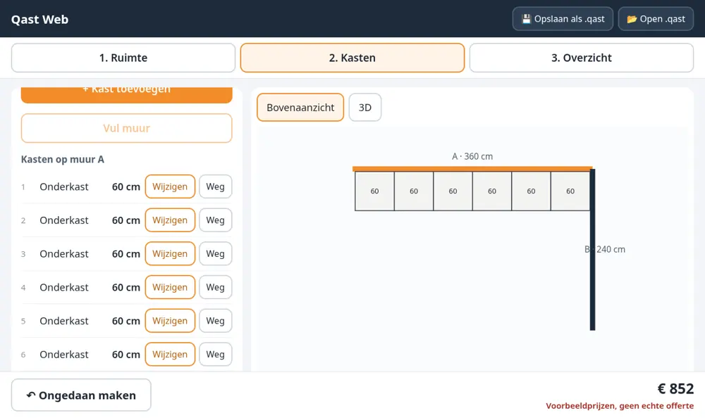Select the 2. Kasten step
The image size is (705, 418).
[x=352, y=58]
